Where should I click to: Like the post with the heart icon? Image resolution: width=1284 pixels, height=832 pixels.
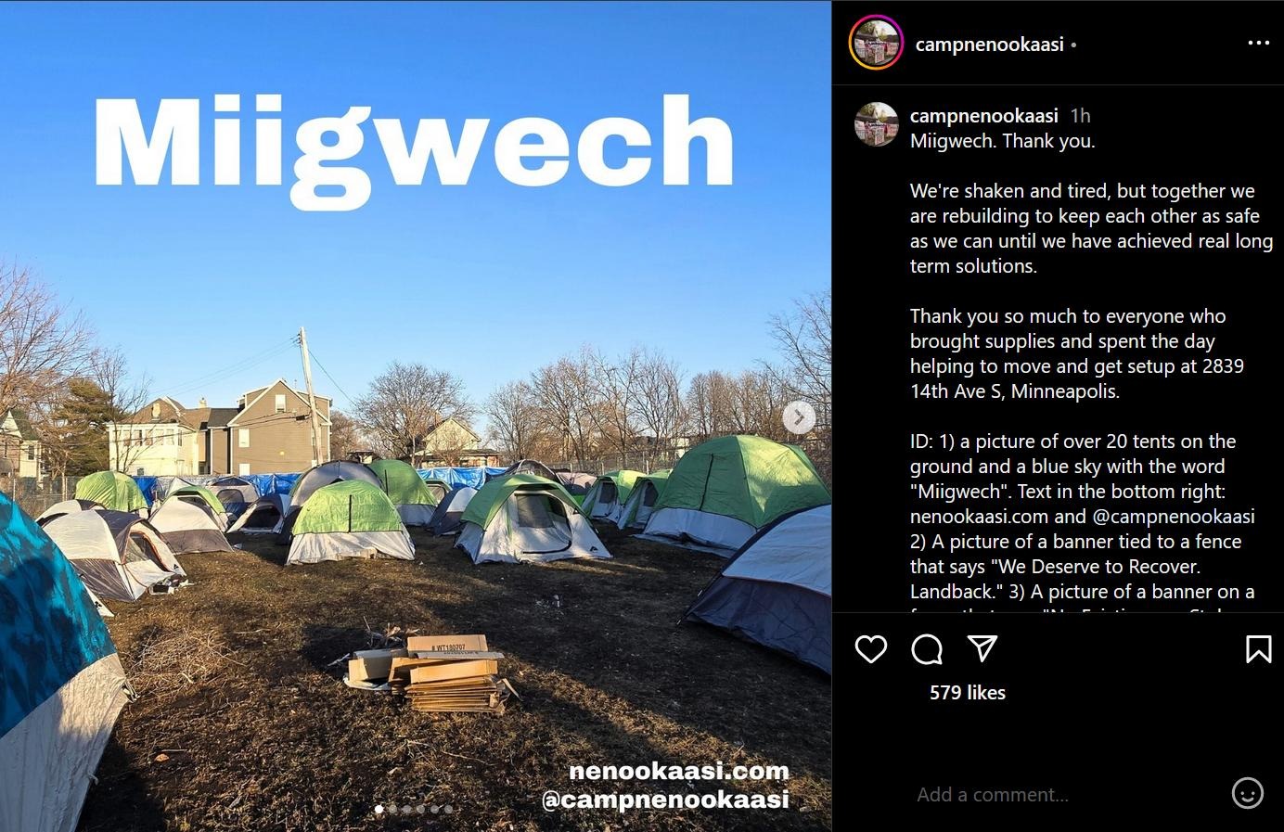pos(870,648)
